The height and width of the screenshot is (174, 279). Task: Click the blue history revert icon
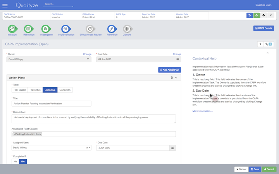click(250, 15)
